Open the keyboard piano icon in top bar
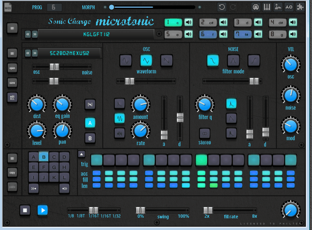This screenshot has width=312, height=230. point(267,7)
